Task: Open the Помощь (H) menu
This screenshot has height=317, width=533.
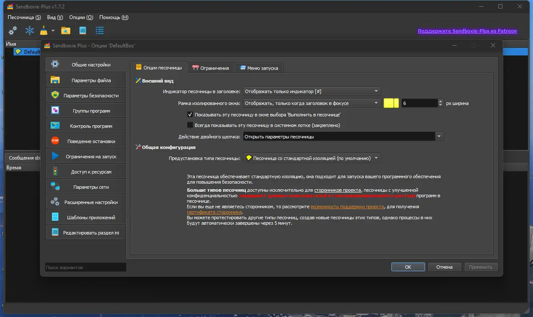Action: click(114, 17)
